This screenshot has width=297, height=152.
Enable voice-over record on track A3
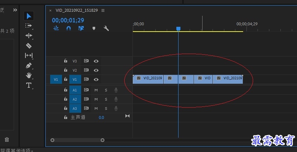pyautogui.click(x=116, y=108)
